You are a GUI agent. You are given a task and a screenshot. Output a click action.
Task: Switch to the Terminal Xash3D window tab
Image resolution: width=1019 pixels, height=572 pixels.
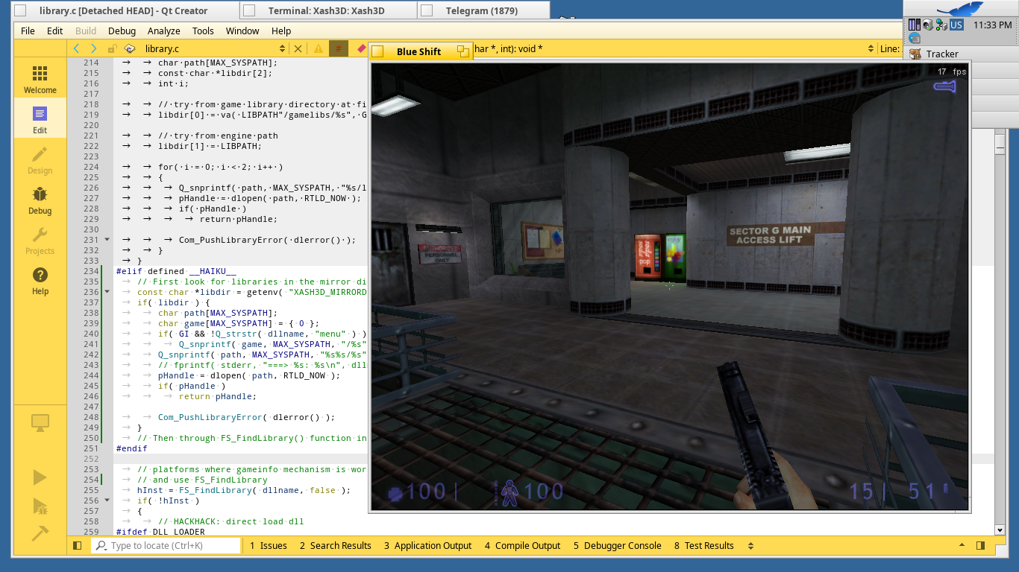point(328,10)
